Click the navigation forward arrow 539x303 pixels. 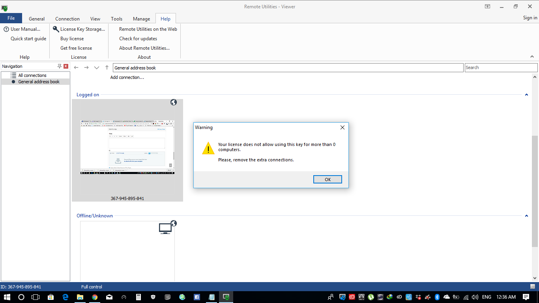pyautogui.click(x=86, y=67)
